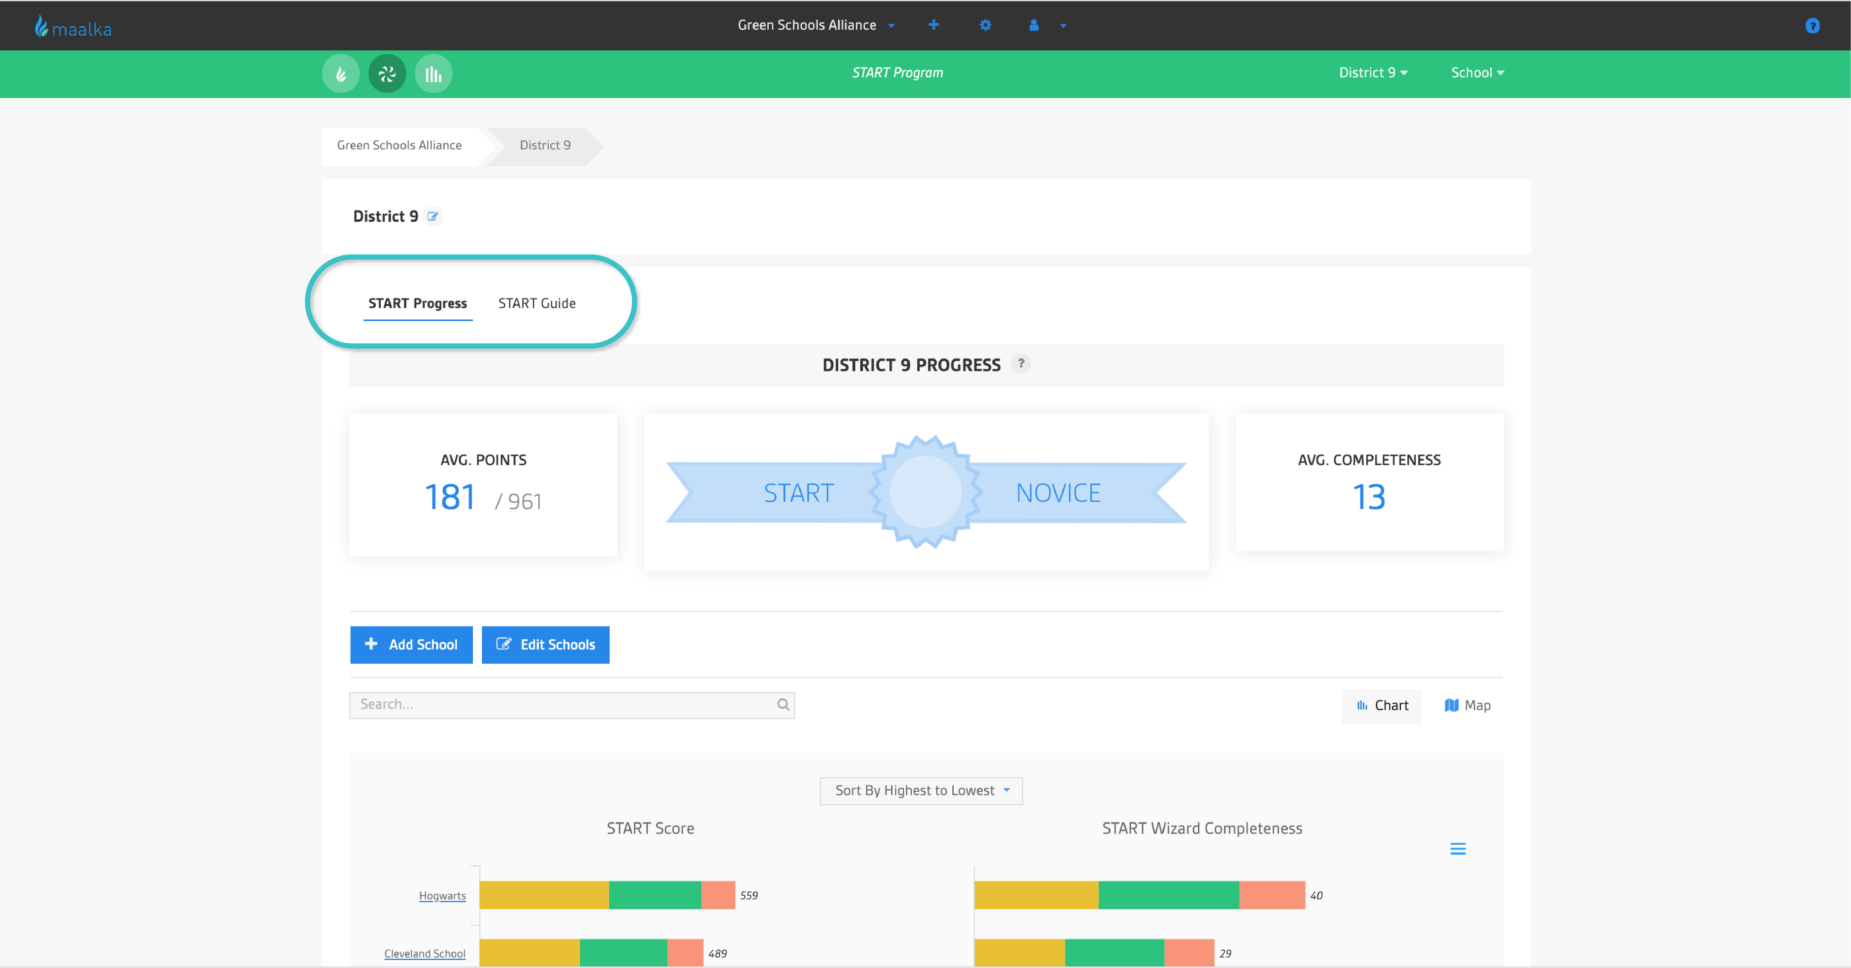Image resolution: width=1851 pixels, height=968 pixels.
Task: Open the Cleveland School link
Action: click(425, 954)
